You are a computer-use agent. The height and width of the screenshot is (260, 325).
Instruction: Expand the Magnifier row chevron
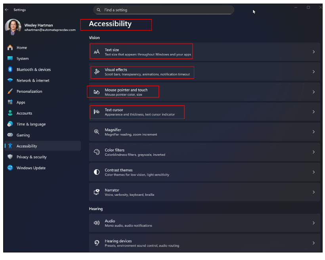coord(314,132)
